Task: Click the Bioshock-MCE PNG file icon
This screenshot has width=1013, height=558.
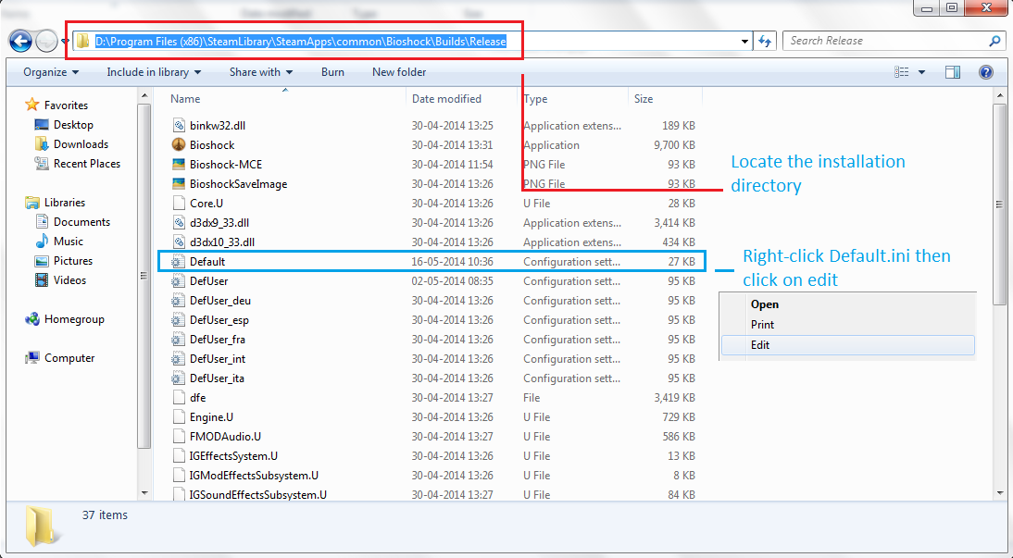Action: pyautogui.click(x=179, y=164)
